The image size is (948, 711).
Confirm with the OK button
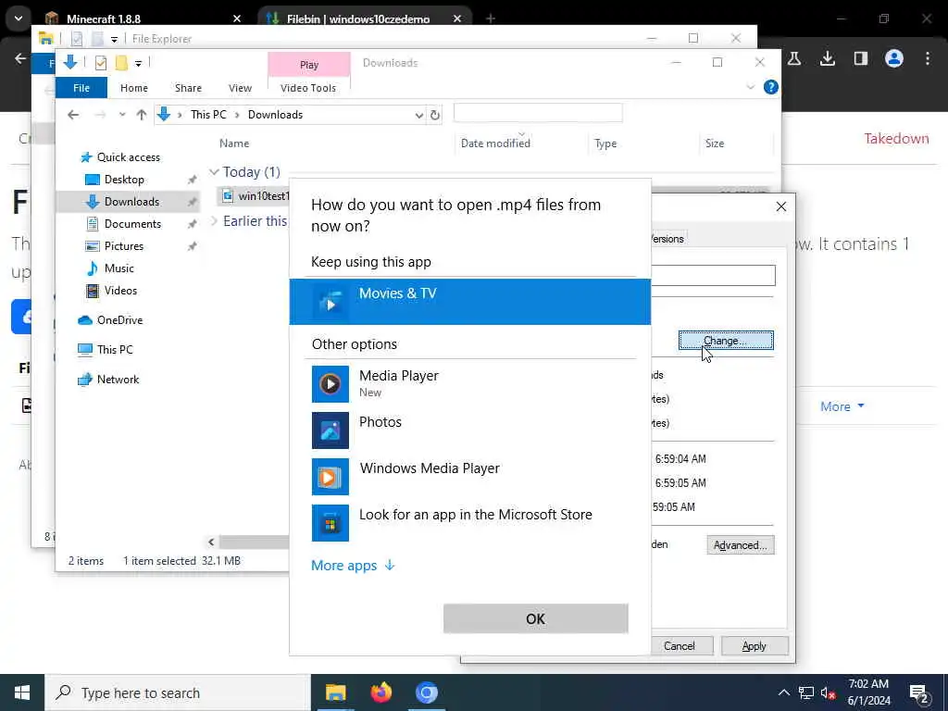(x=536, y=618)
